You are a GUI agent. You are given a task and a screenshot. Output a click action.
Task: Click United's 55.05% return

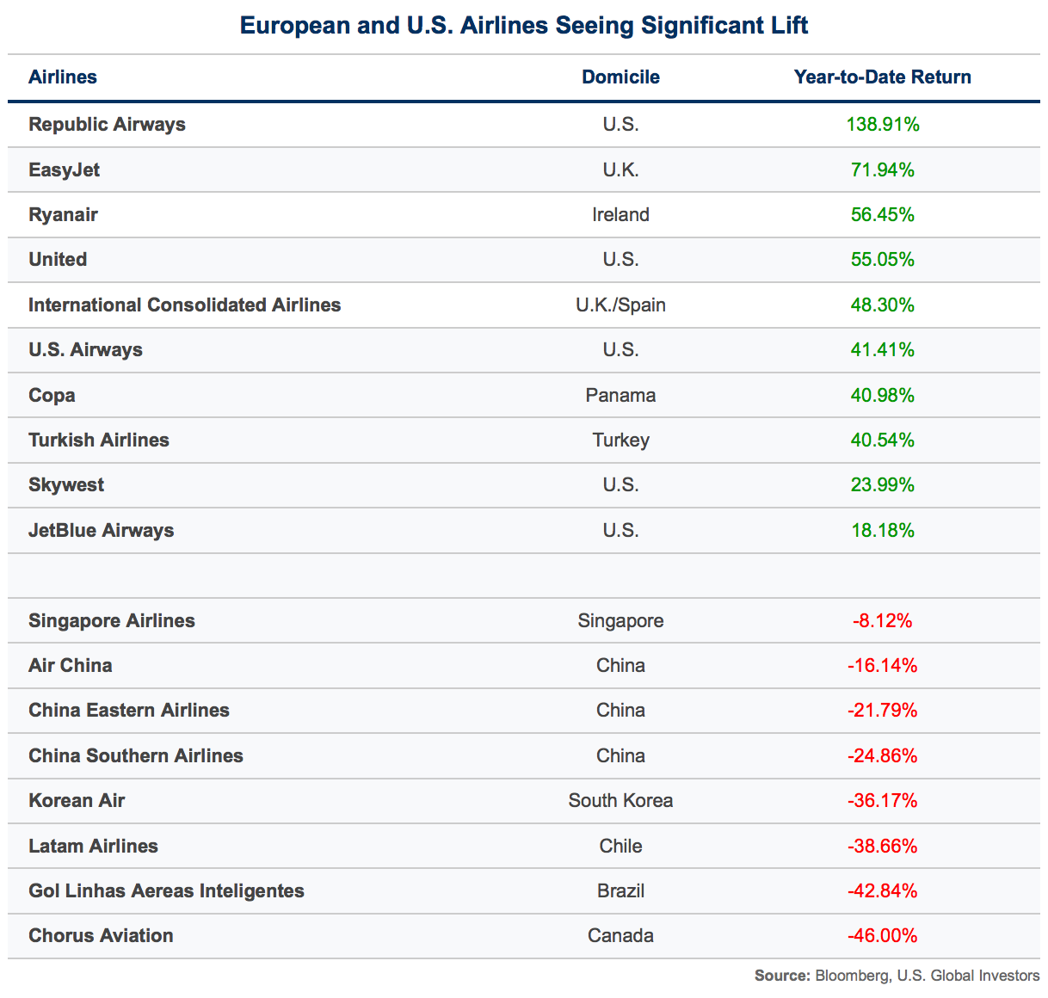click(x=882, y=260)
